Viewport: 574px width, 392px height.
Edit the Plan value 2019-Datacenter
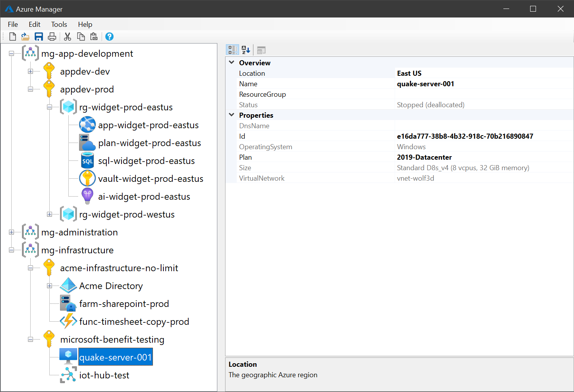[484, 157]
